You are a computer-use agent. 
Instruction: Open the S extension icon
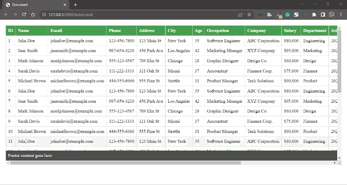pyautogui.click(x=296, y=14)
